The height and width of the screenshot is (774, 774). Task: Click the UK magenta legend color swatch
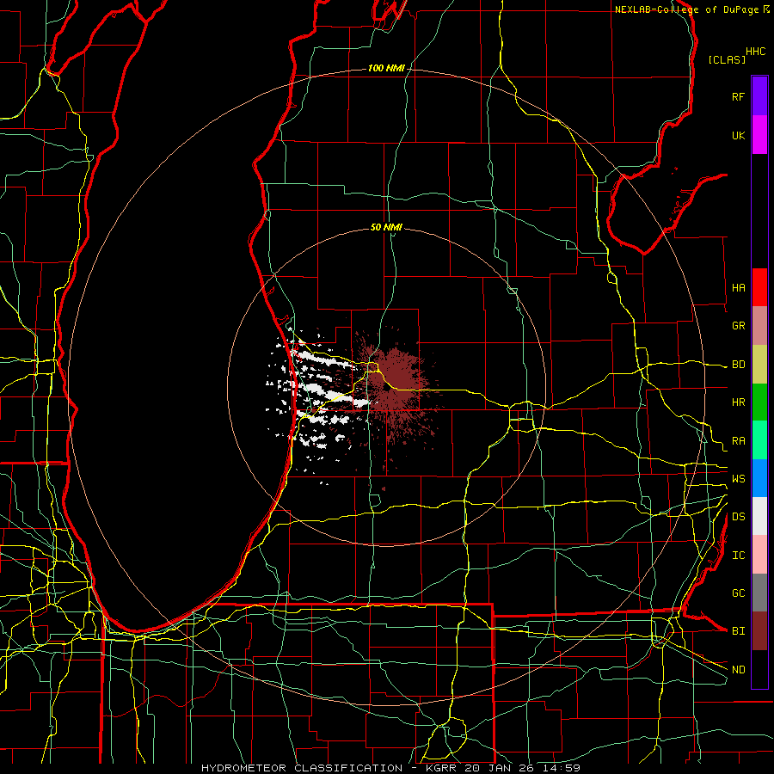click(759, 135)
